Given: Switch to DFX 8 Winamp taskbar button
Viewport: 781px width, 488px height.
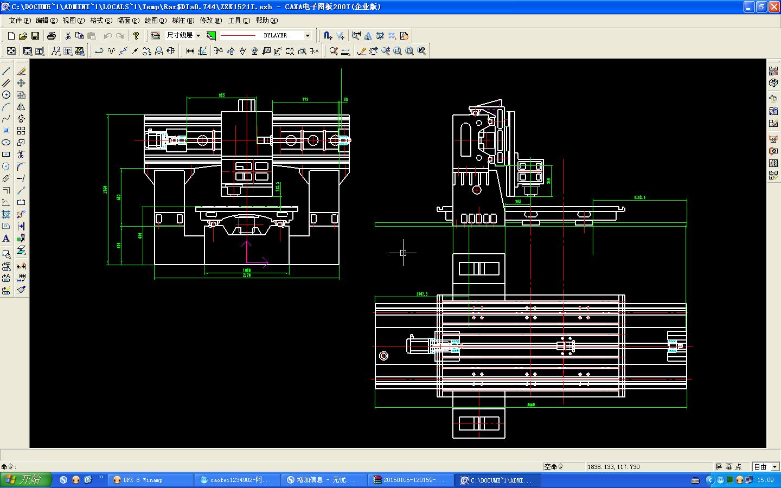Looking at the screenshot, I should point(151,480).
